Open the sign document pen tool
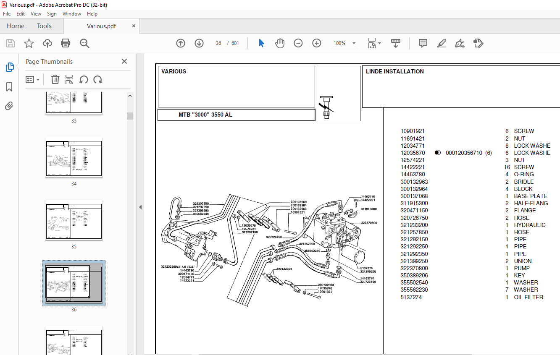 (460, 43)
